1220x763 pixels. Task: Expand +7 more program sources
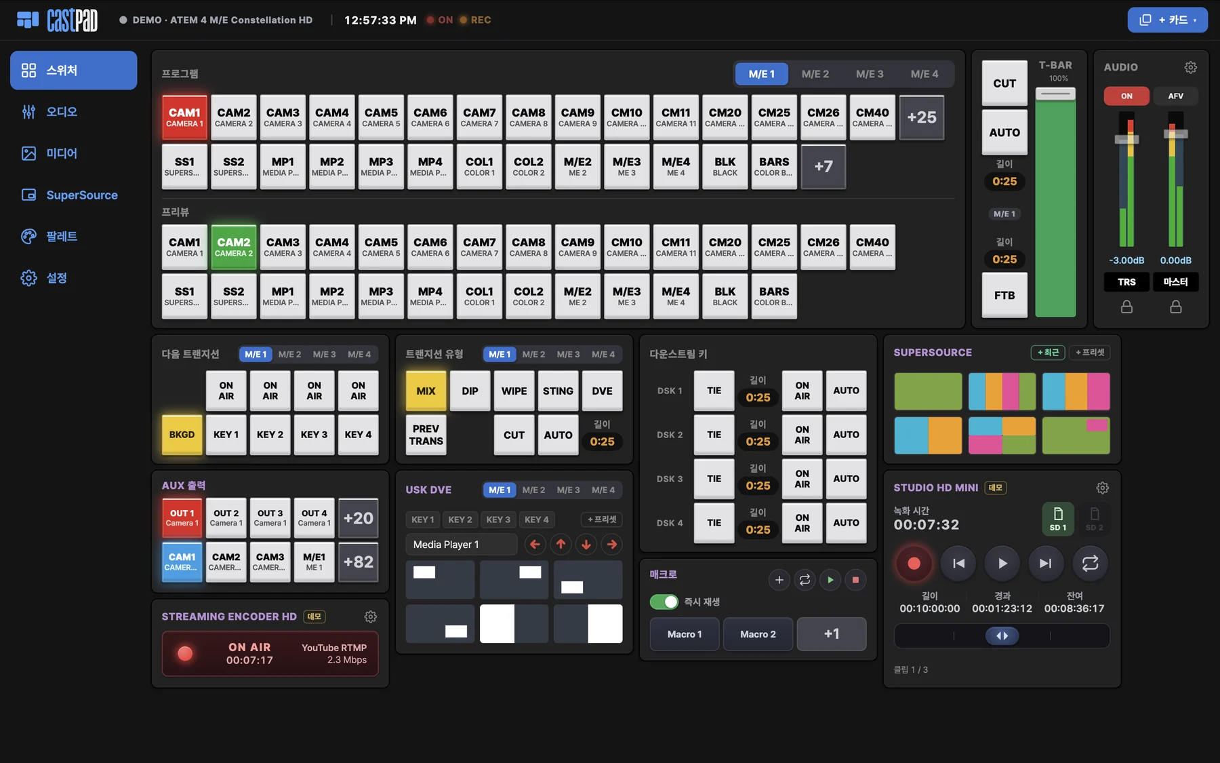(823, 166)
